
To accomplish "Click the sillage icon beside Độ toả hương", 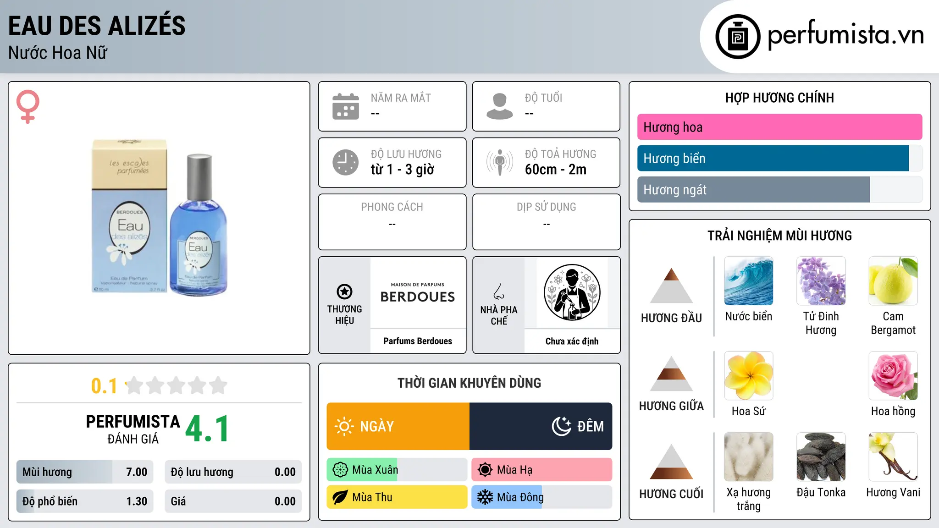I will point(500,162).
